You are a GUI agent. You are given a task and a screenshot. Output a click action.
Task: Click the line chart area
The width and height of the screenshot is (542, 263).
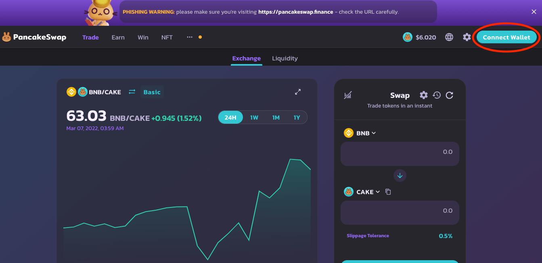coord(187,209)
